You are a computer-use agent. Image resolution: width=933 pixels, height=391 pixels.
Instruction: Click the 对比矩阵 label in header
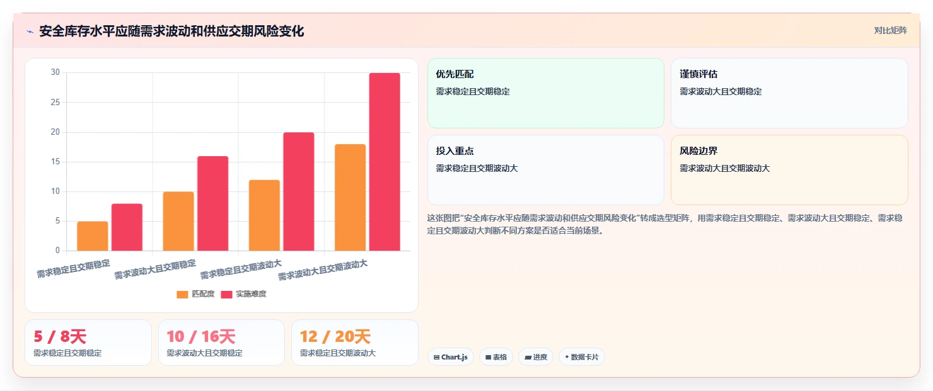(x=890, y=30)
